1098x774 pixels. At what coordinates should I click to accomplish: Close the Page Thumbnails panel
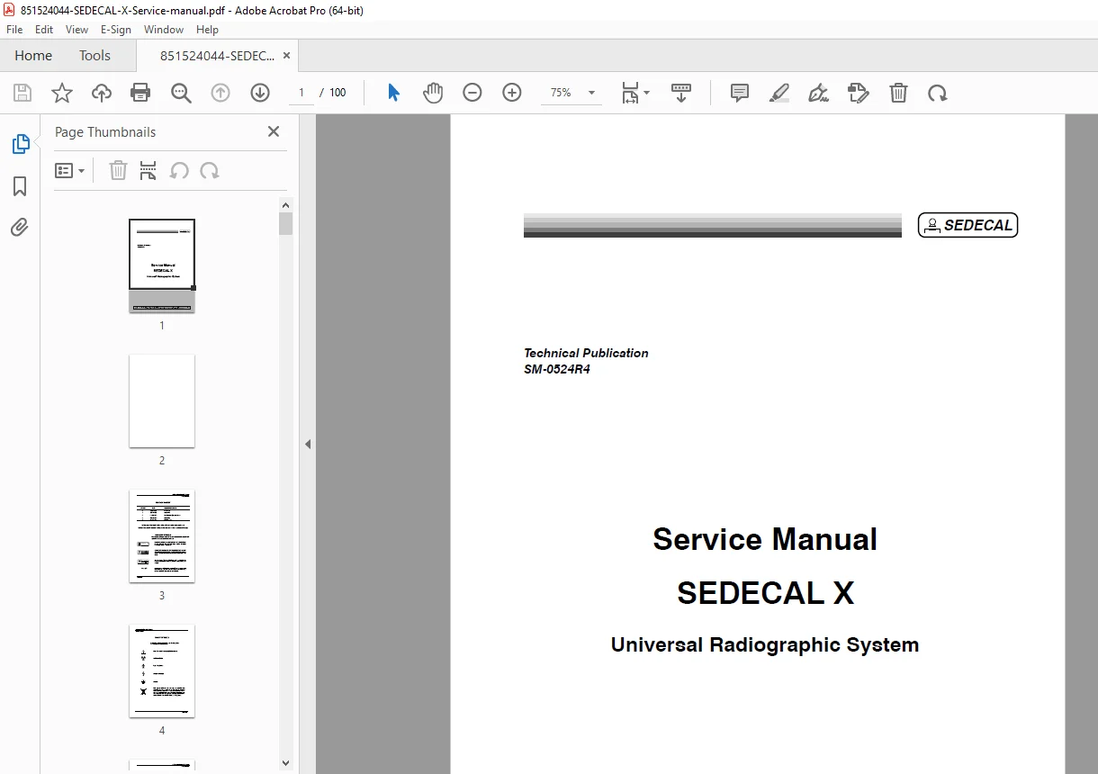click(x=274, y=131)
